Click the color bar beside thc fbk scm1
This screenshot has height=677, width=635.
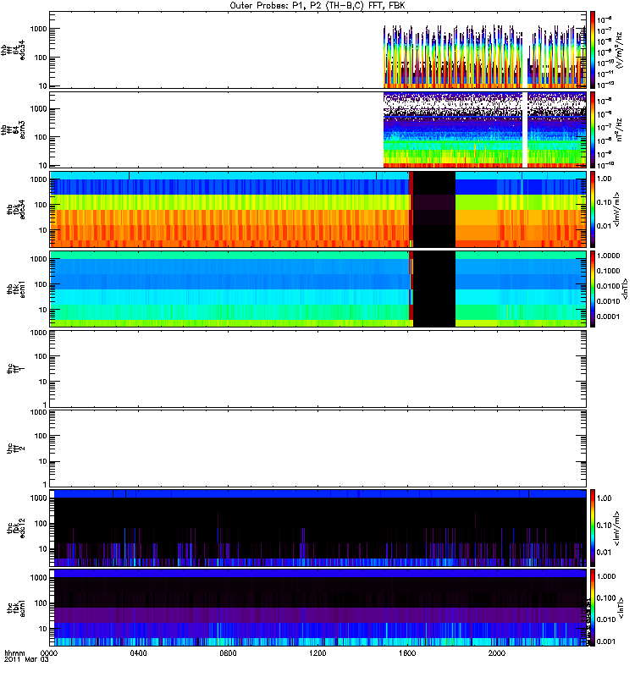click(x=593, y=608)
